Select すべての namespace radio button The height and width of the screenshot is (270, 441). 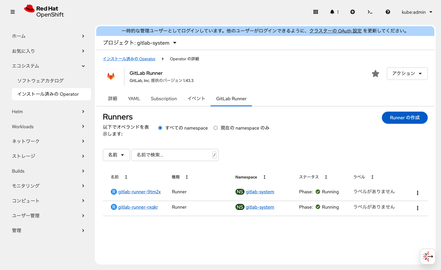pos(160,128)
